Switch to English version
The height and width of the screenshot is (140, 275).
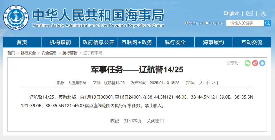coord(231,13)
